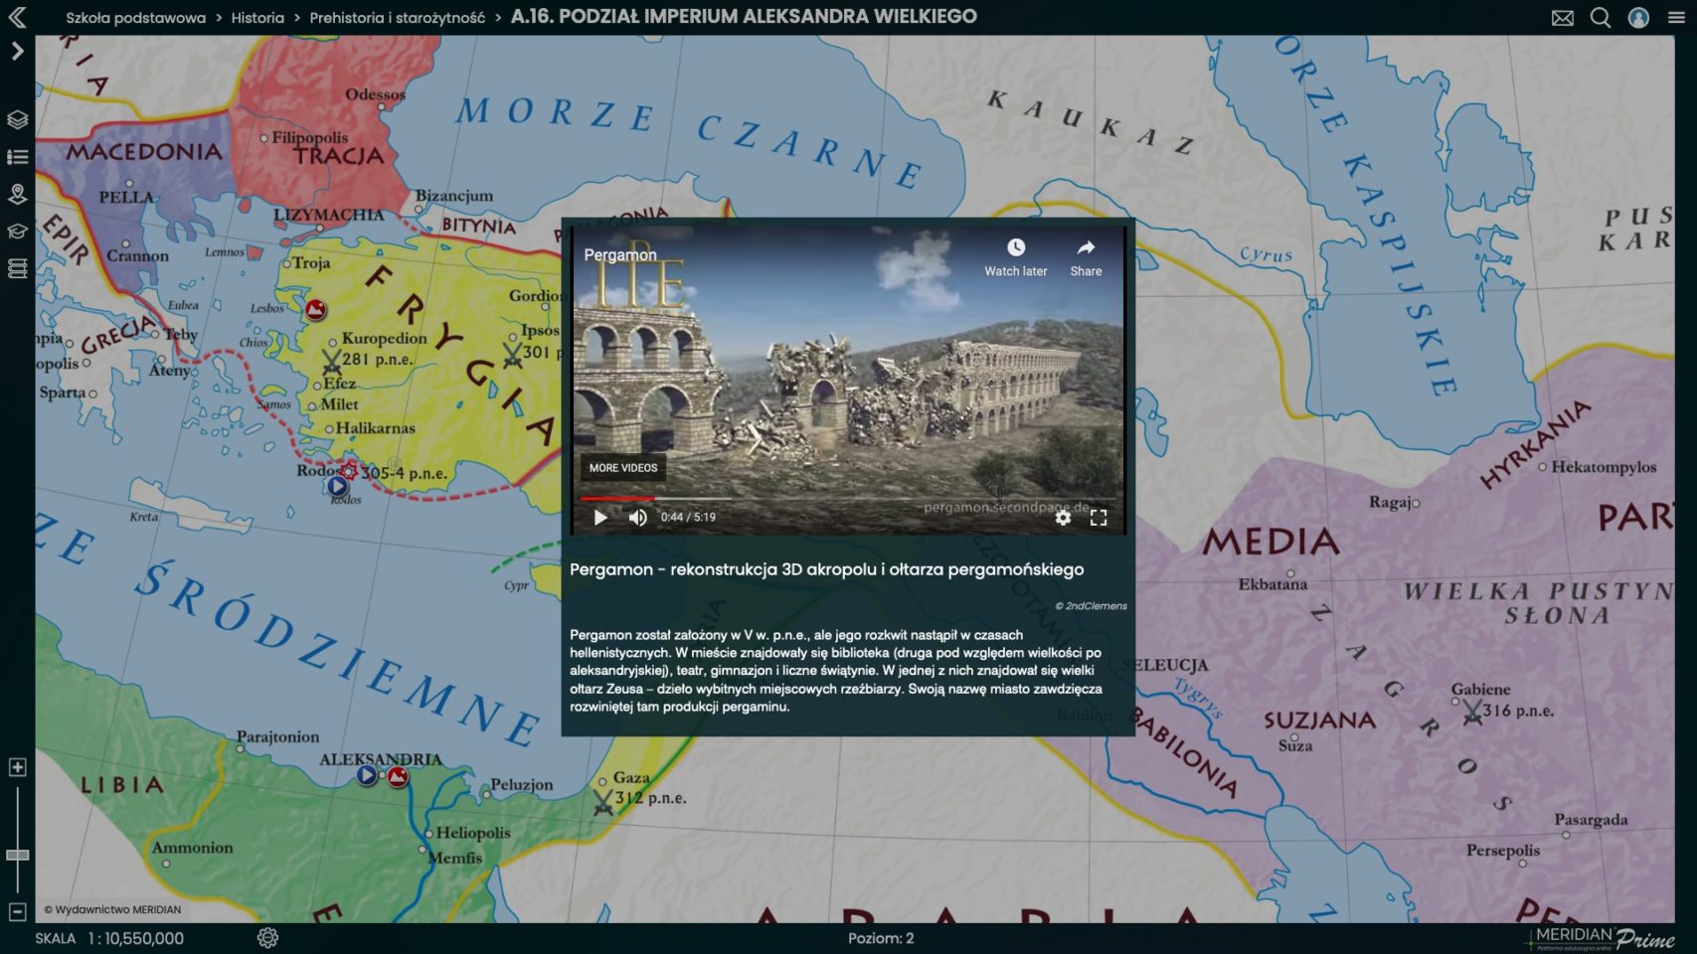This screenshot has width=1697, height=954.
Task: Seek along the video progress bar
Action: click(848, 498)
